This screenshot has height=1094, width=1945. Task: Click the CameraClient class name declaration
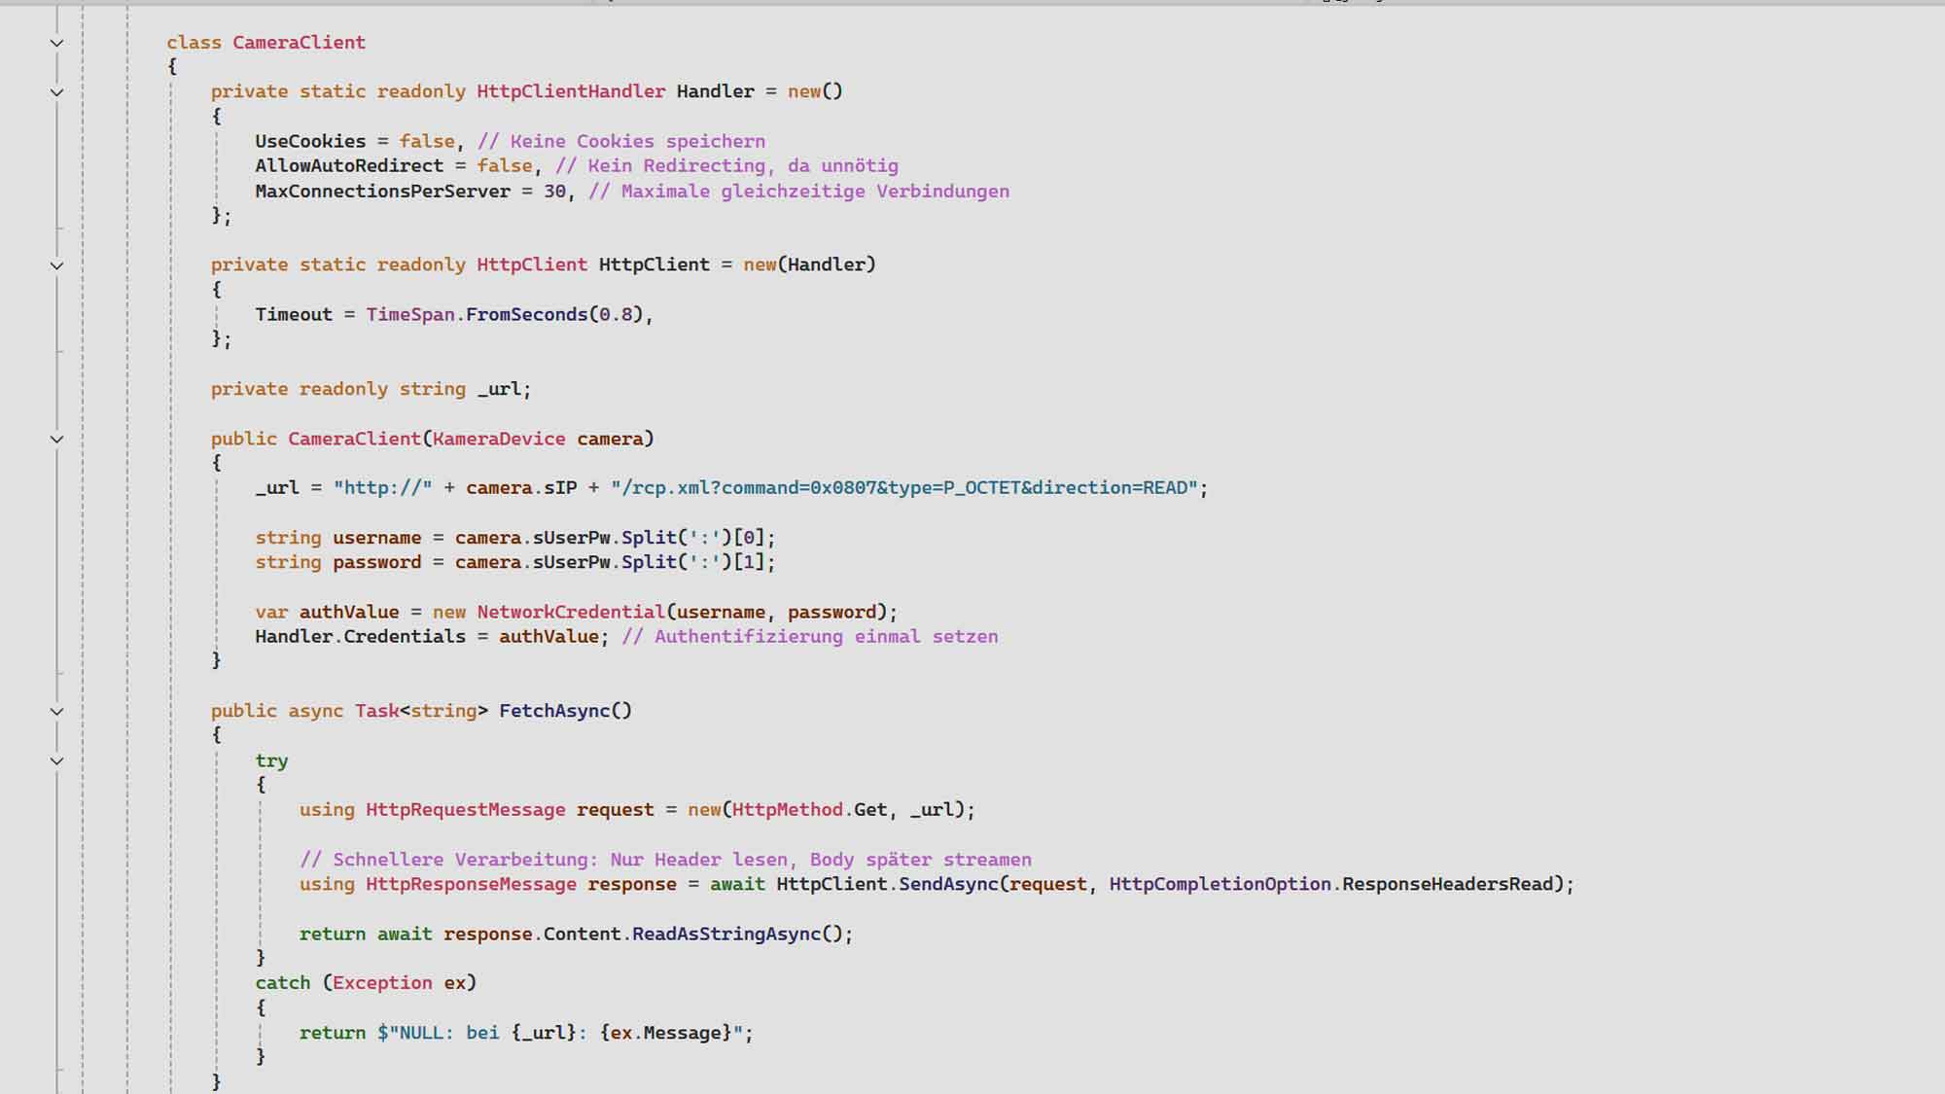[x=299, y=42]
